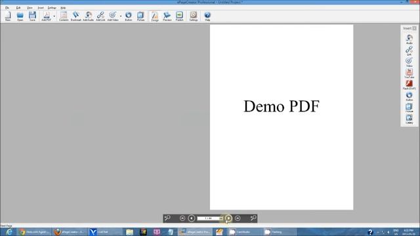Select the Button tool in the top toolbar
The width and height of the screenshot is (420, 236).
[x=129, y=16]
